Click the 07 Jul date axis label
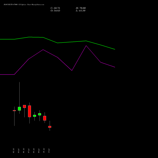This screenshot has width=158, height=158. pos(29,151)
